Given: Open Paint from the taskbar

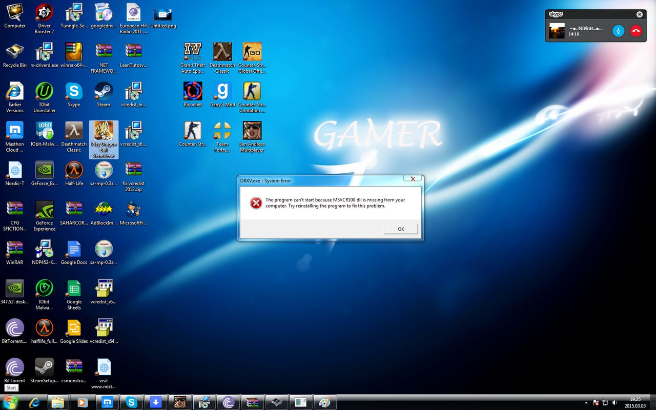Looking at the screenshot, I should [x=324, y=402].
